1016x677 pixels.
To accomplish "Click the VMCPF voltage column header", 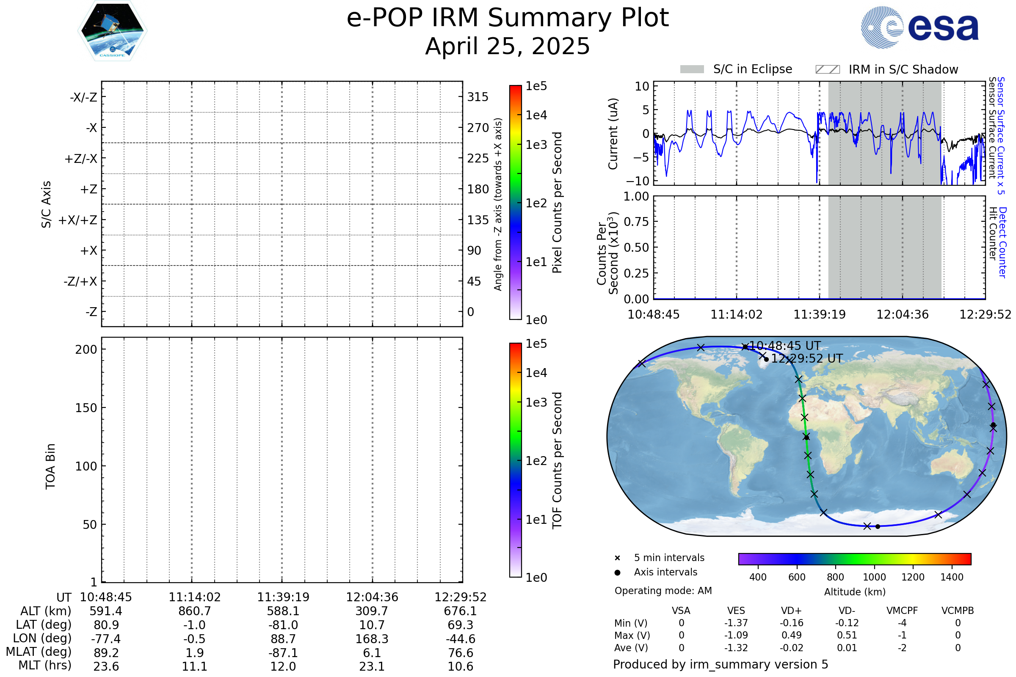I will 902,611.
